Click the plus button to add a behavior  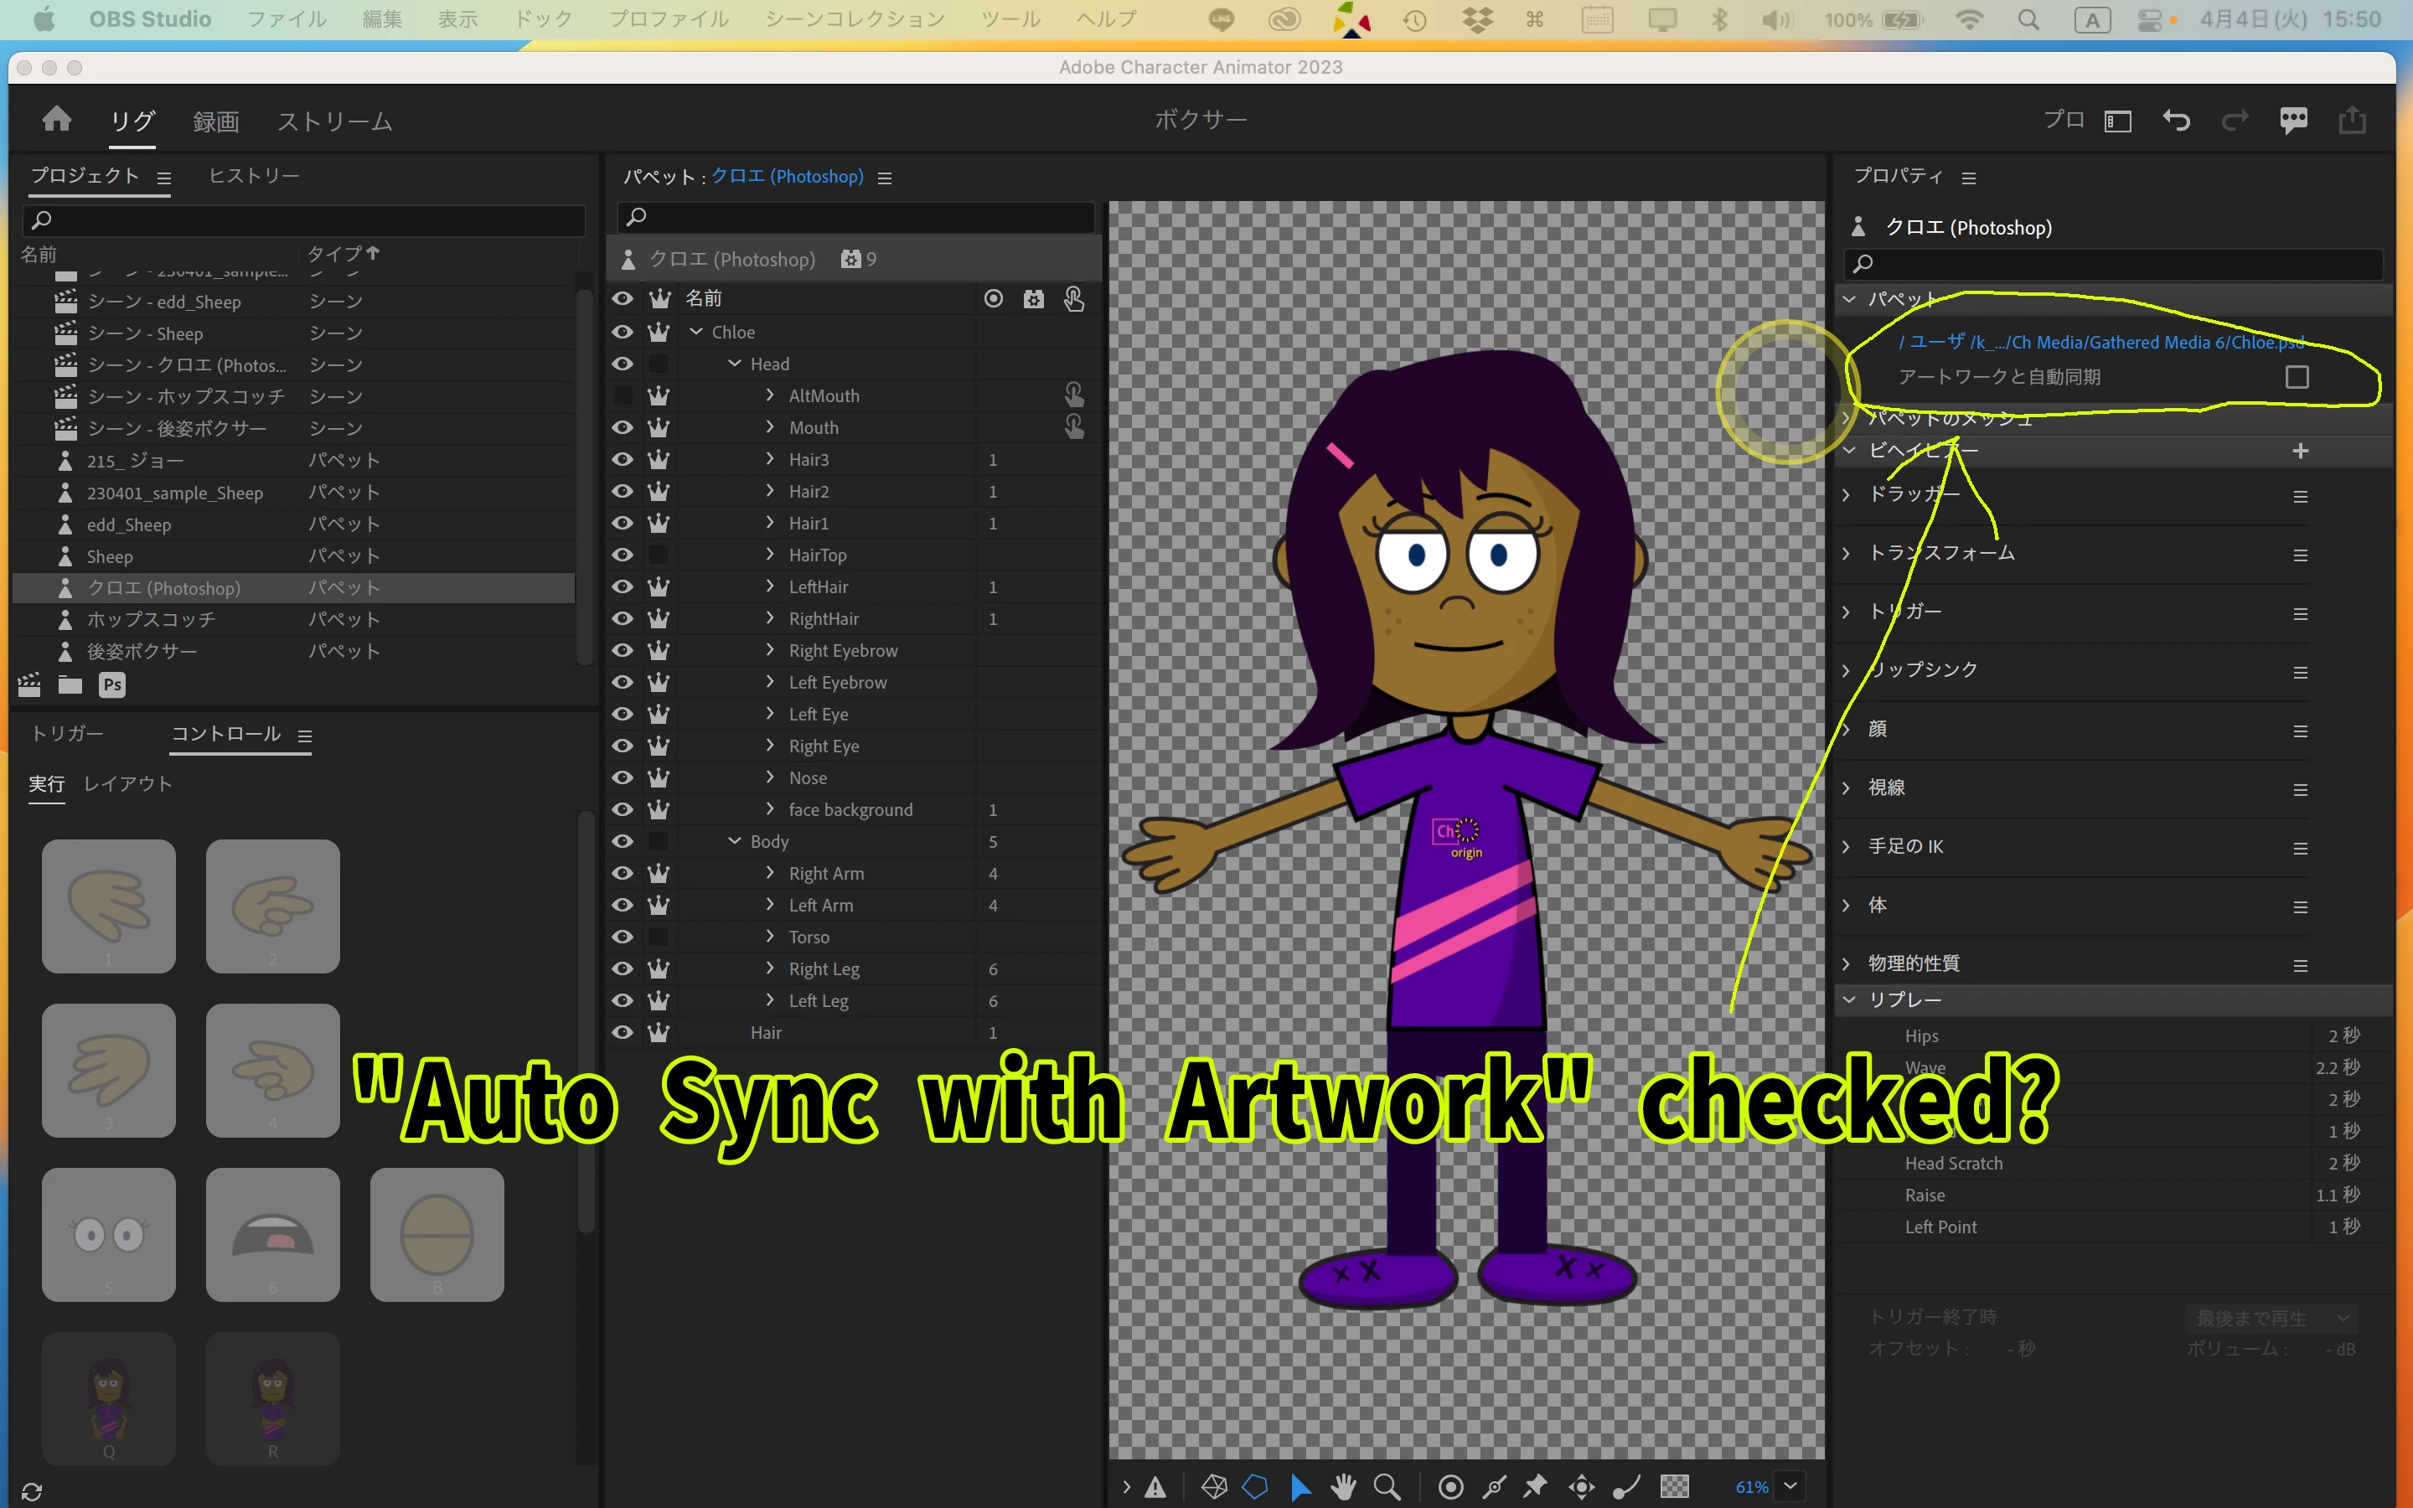tap(2301, 451)
